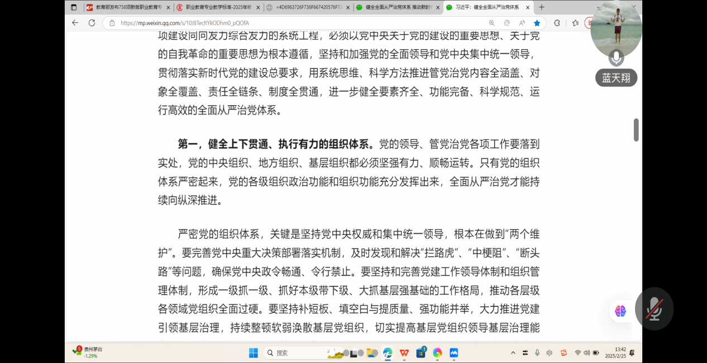Click the text 续向纵深推进。
The height and width of the screenshot is (363, 707).
point(190,200)
